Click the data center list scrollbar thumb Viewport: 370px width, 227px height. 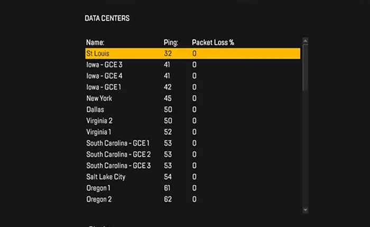point(305,66)
